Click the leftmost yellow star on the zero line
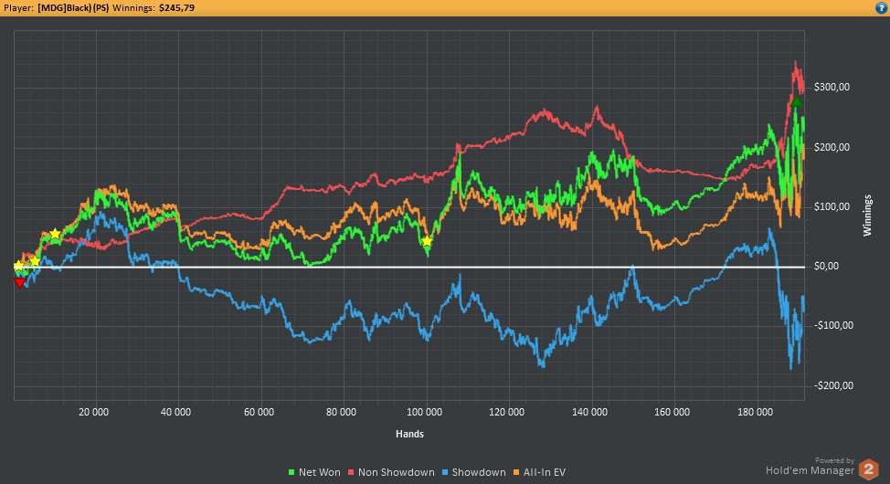Image resolution: width=890 pixels, height=484 pixels. pyautogui.click(x=18, y=266)
